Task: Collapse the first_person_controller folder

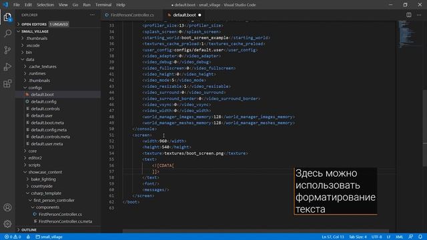Action: click(x=53, y=200)
